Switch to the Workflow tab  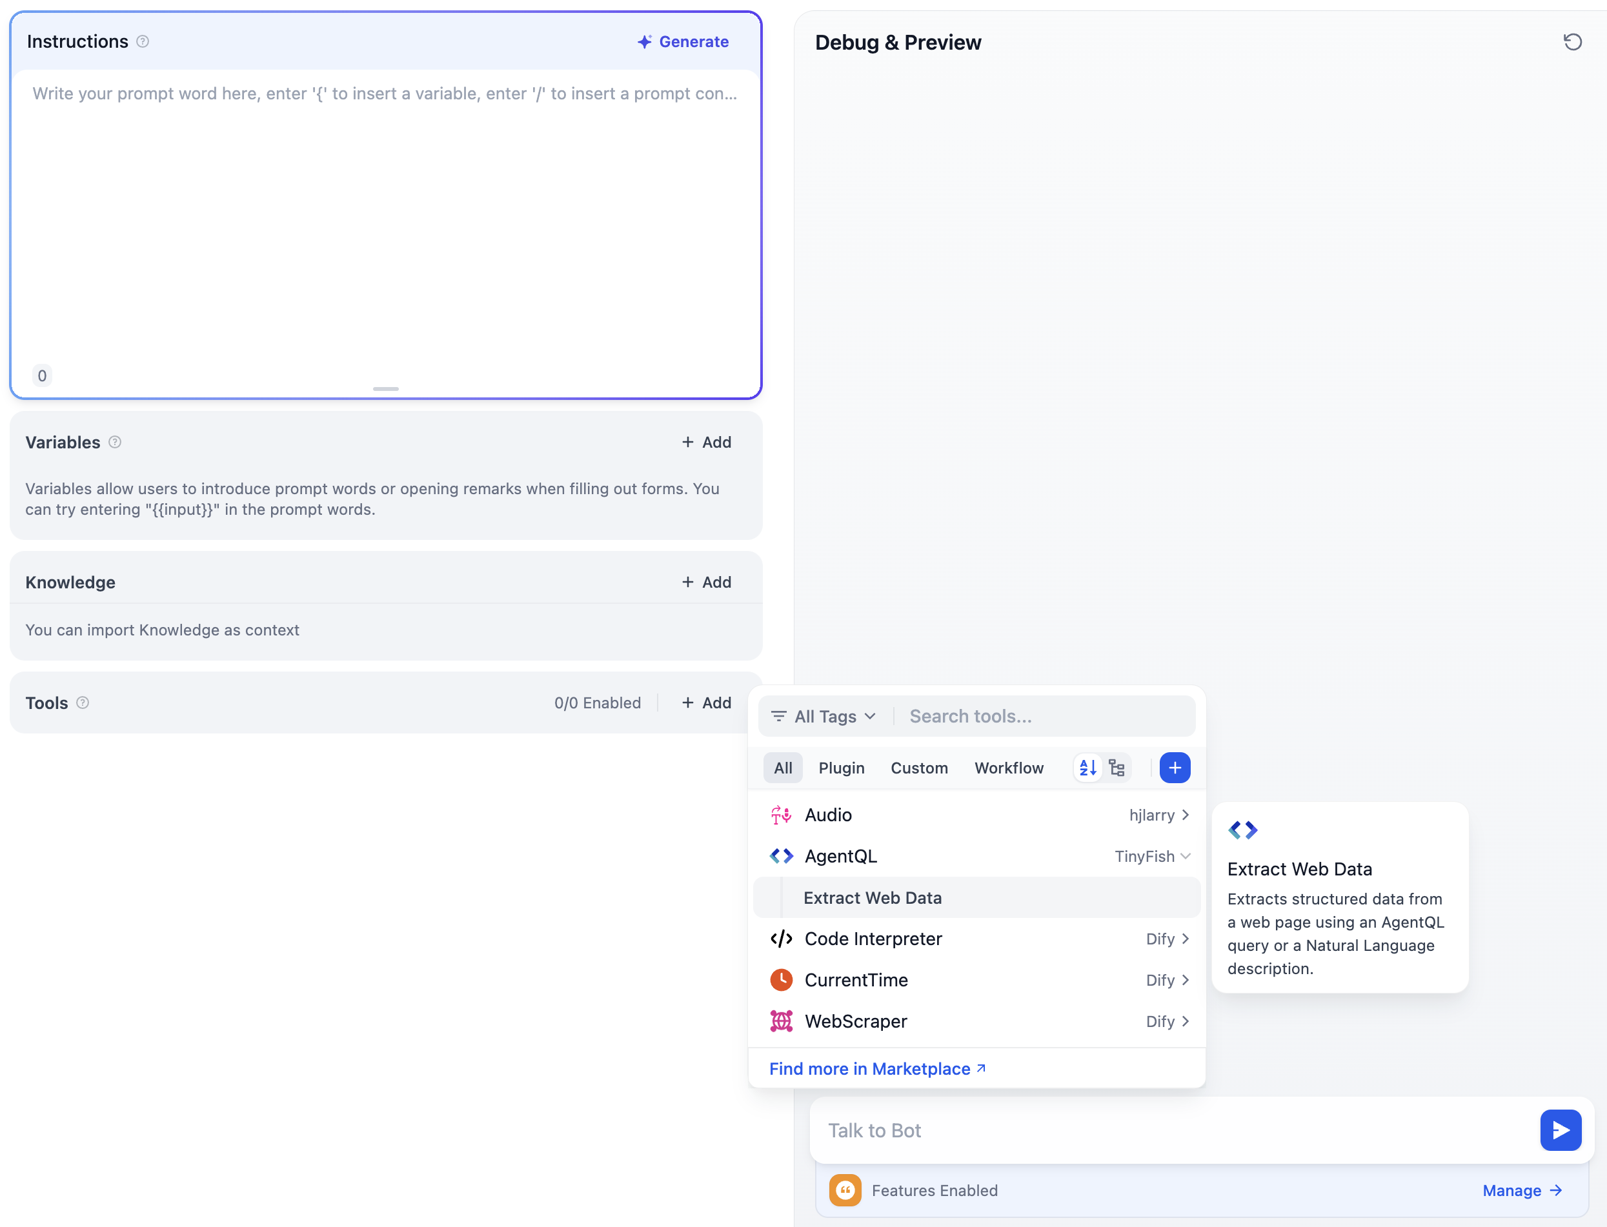1008,768
